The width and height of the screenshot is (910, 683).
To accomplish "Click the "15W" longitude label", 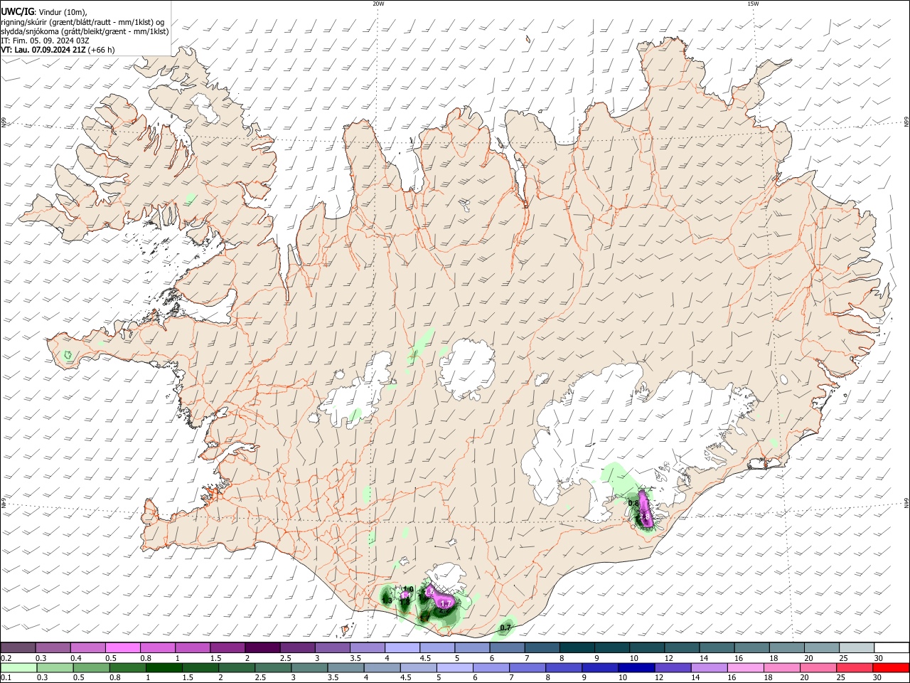I will point(753,4).
